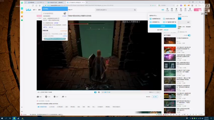Screen dimensions: 214x120
Task: Click the login text link in header
Action: point(163,10)
